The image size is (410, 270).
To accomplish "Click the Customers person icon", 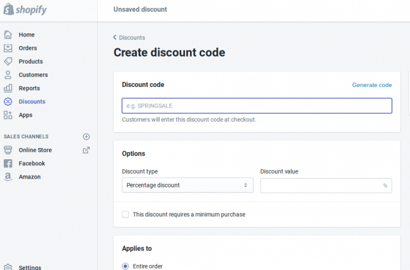I will (x=8, y=75).
